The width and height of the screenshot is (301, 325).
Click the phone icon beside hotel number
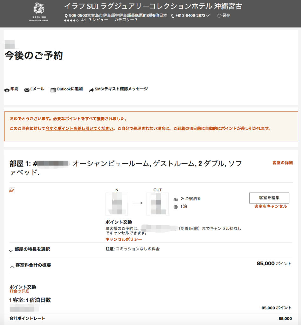(173, 16)
